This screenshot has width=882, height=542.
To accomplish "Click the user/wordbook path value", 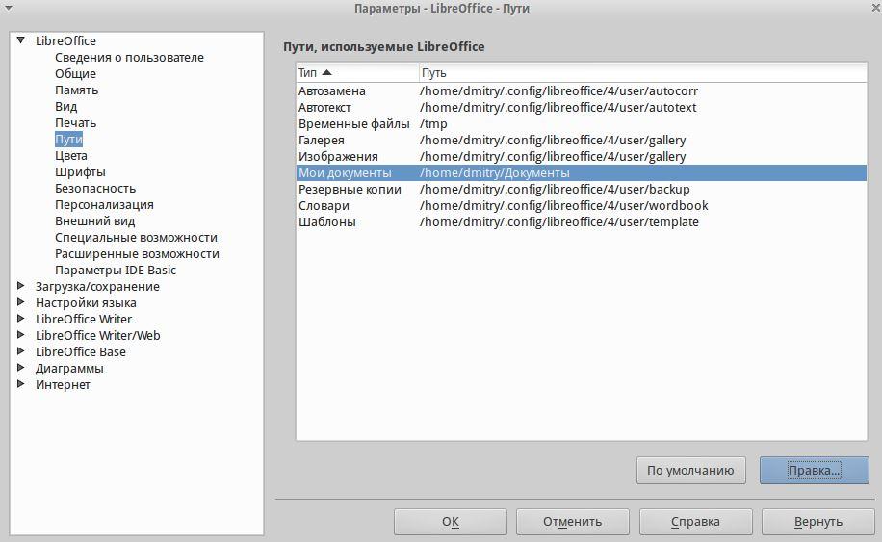I will 563,205.
